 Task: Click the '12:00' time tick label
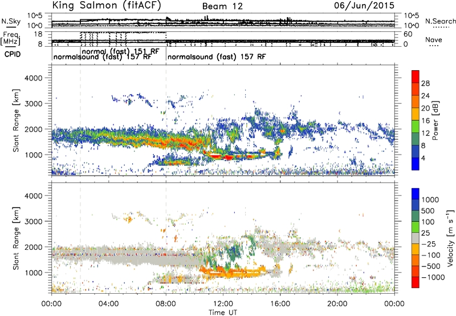point(223,304)
